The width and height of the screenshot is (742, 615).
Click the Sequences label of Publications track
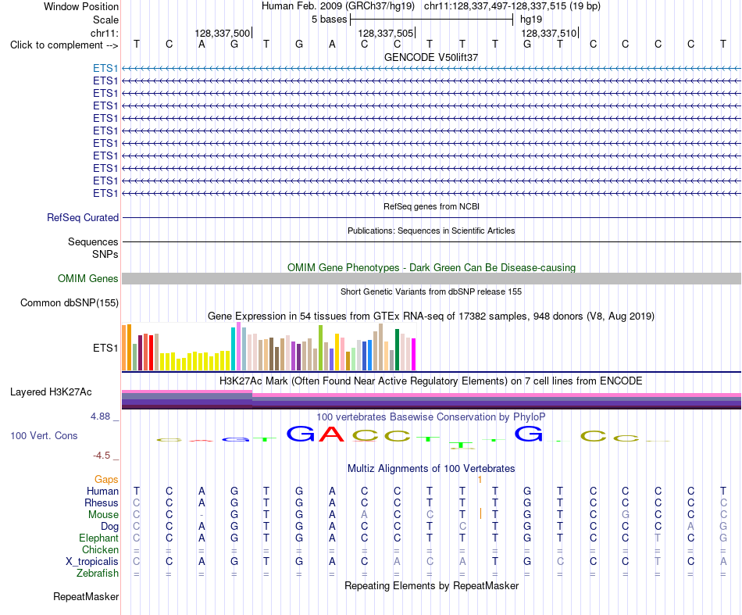tap(93, 242)
